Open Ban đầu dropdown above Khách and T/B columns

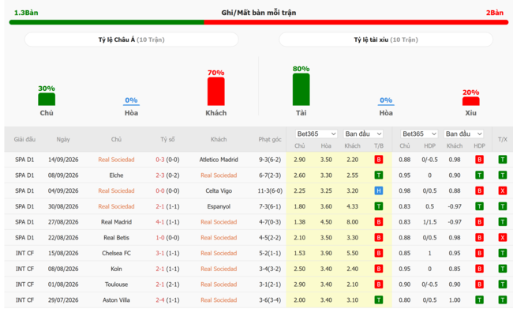coord(363,134)
